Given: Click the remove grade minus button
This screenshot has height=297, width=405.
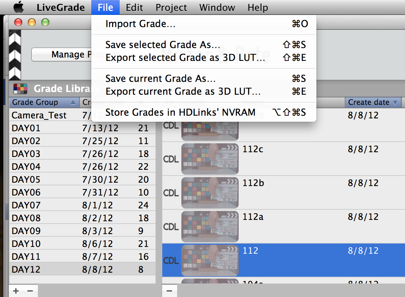Looking at the screenshot, I should pyautogui.click(x=169, y=291).
